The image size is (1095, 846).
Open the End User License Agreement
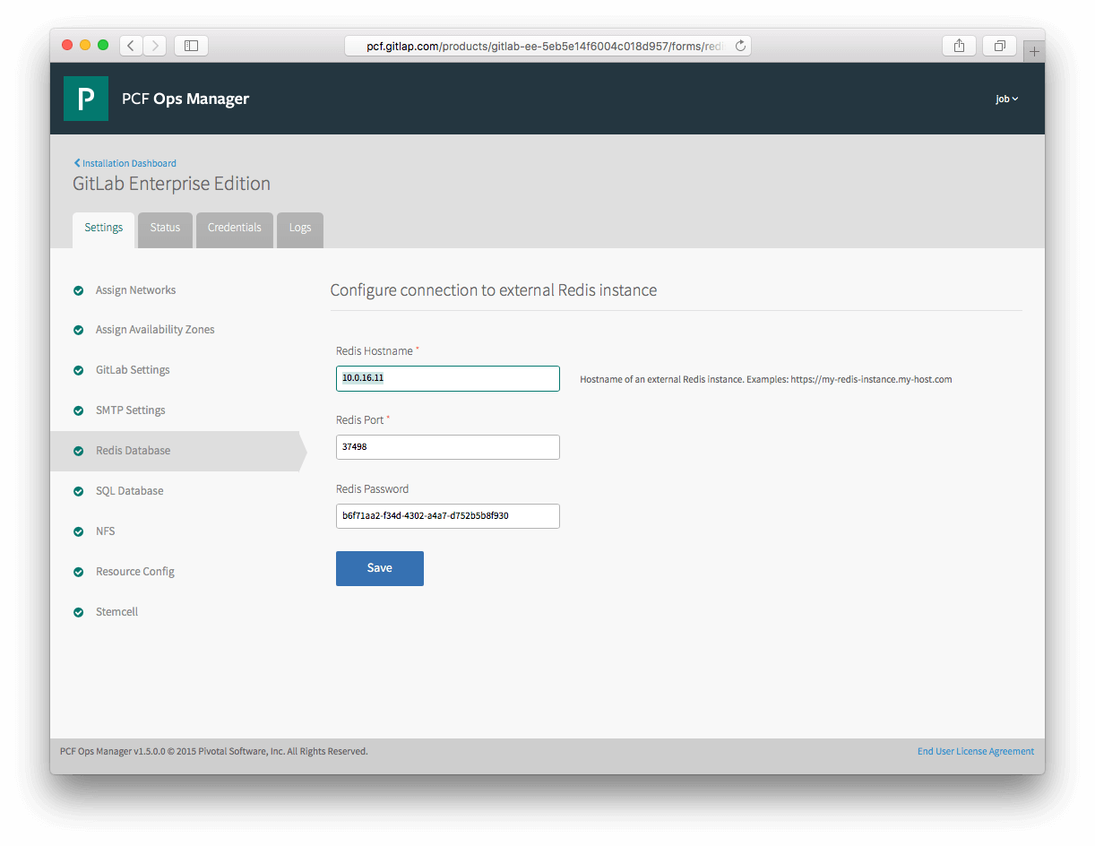[975, 751]
